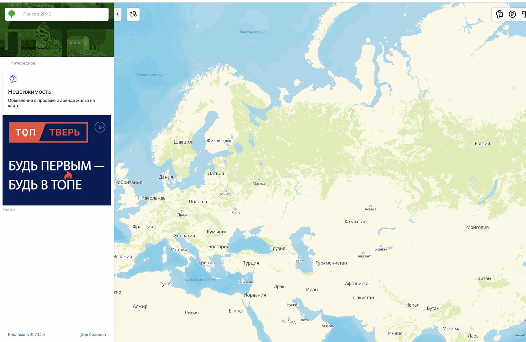Click the Турция country label
Image resolution: width=526 pixels, height=342 pixels.
click(x=251, y=263)
